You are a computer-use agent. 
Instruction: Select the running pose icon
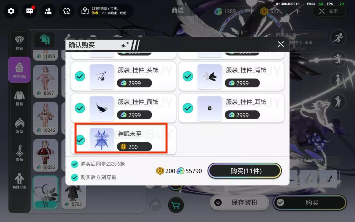338,38
